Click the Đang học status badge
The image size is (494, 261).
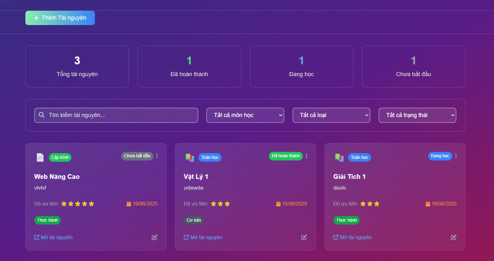tap(440, 156)
